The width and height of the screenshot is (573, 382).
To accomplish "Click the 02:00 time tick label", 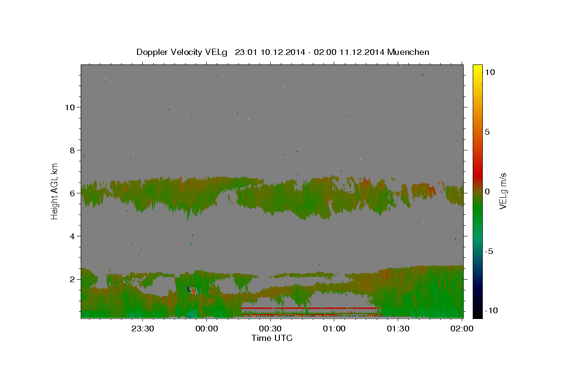I will coord(461,329).
